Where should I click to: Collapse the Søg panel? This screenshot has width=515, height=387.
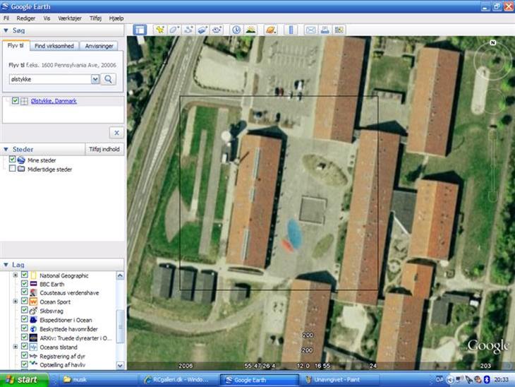click(x=6, y=30)
